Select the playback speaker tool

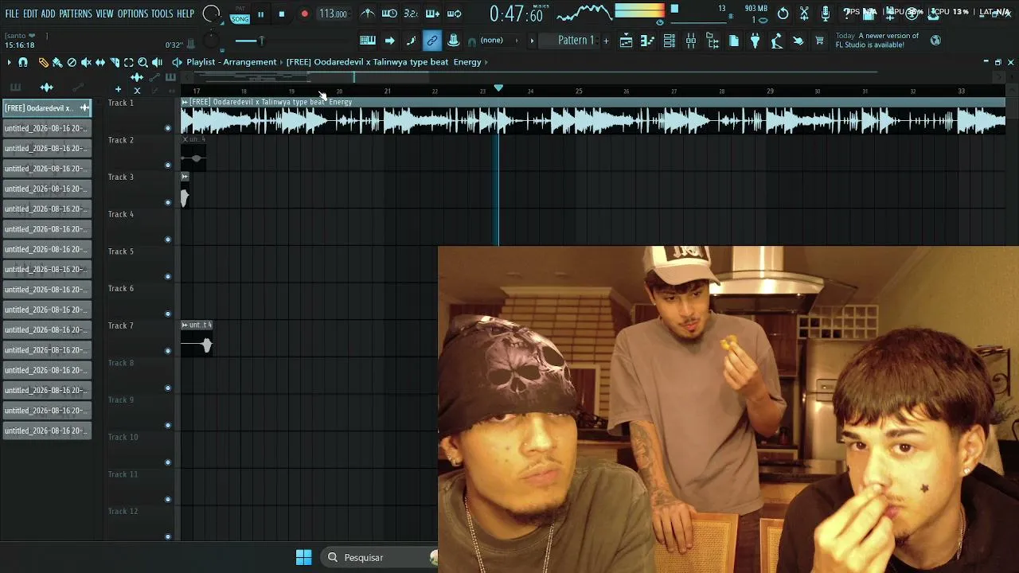(x=158, y=62)
